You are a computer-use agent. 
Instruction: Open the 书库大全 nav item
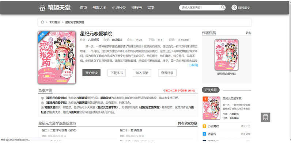[99, 8]
